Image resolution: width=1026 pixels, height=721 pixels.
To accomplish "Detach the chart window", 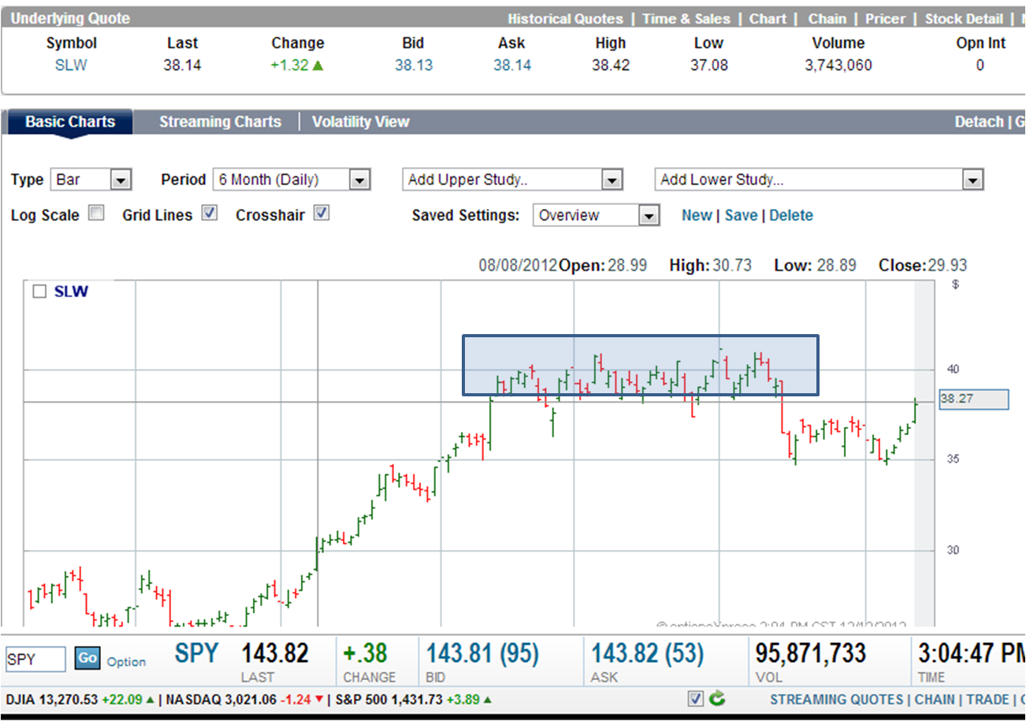I will pos(979,122).
